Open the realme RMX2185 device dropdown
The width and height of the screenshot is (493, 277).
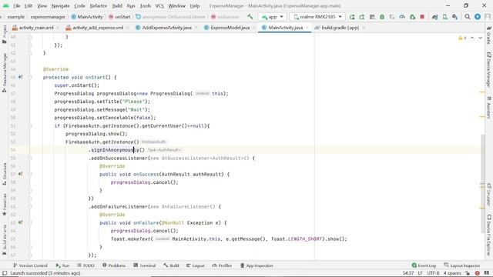coord(317,17)
